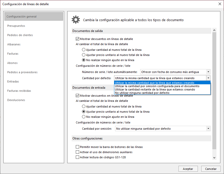Confirm with the Aceptar button
This screenshot has height=174, width=224.
(x=188, y=169)
